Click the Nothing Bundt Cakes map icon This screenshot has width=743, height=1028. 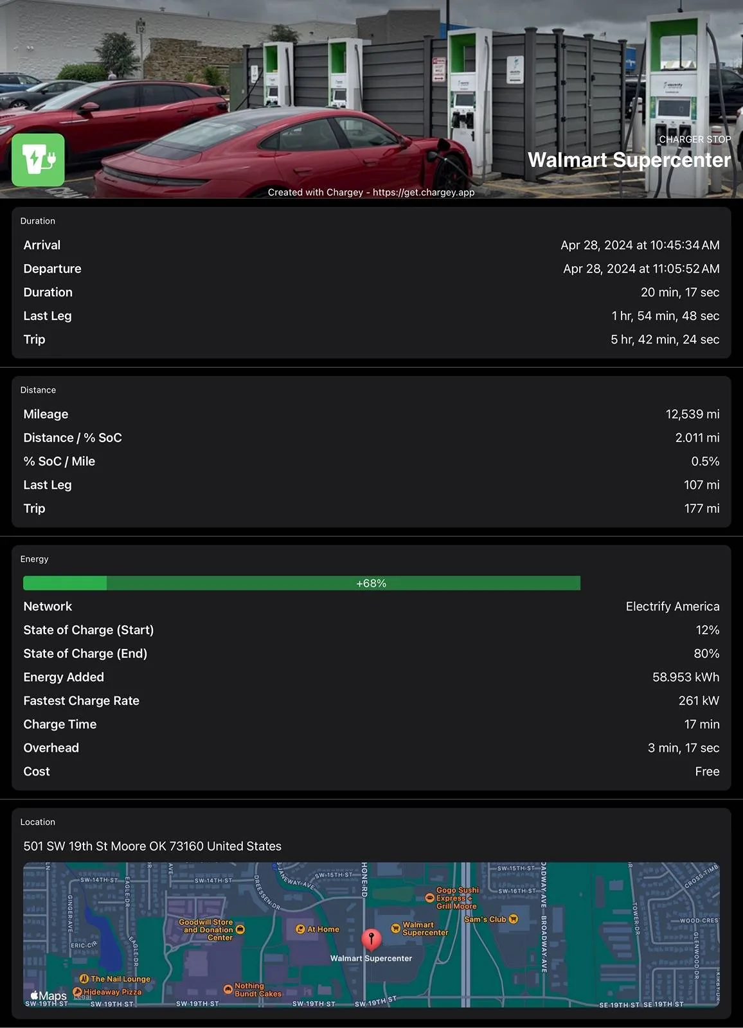pos(228,989)
